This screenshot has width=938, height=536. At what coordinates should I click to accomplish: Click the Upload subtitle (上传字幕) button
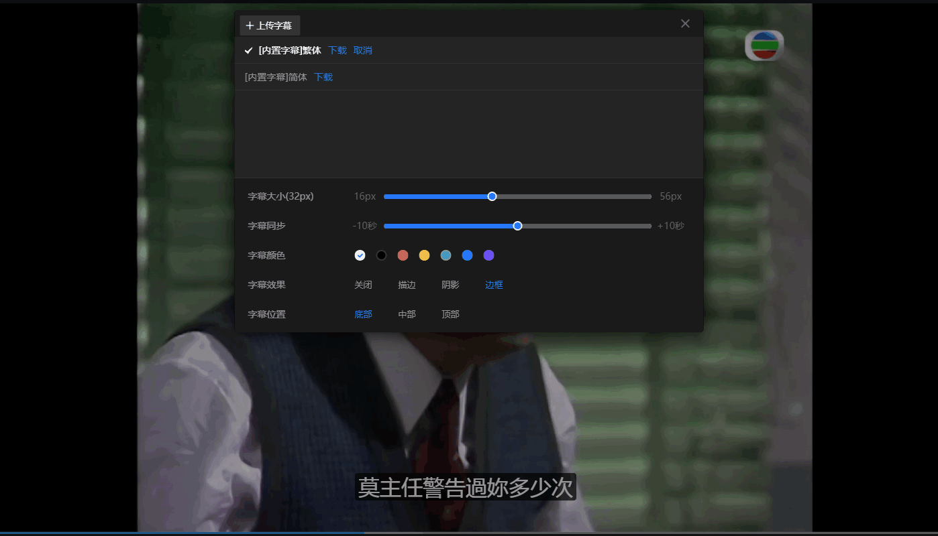pos(270,25)
